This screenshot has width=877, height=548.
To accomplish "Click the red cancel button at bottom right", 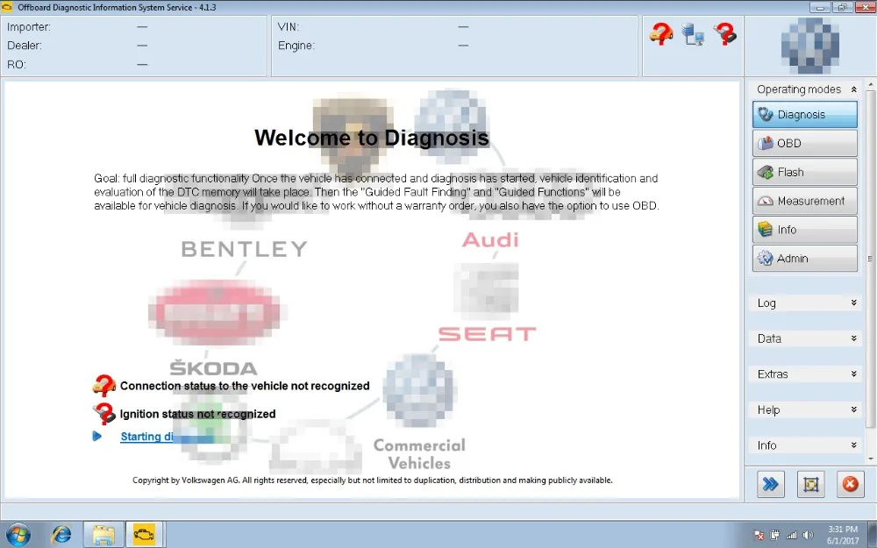I will 850,484.
